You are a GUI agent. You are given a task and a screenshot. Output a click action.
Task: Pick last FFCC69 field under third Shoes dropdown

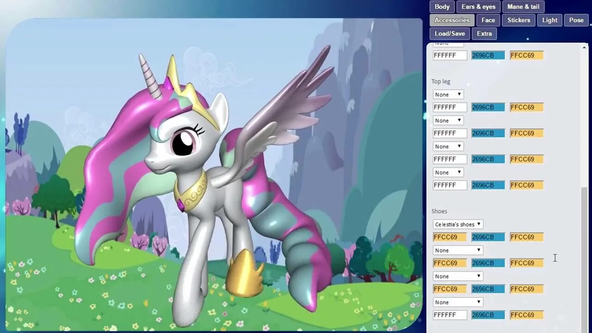pyautogui.click(x=526, y=289)
